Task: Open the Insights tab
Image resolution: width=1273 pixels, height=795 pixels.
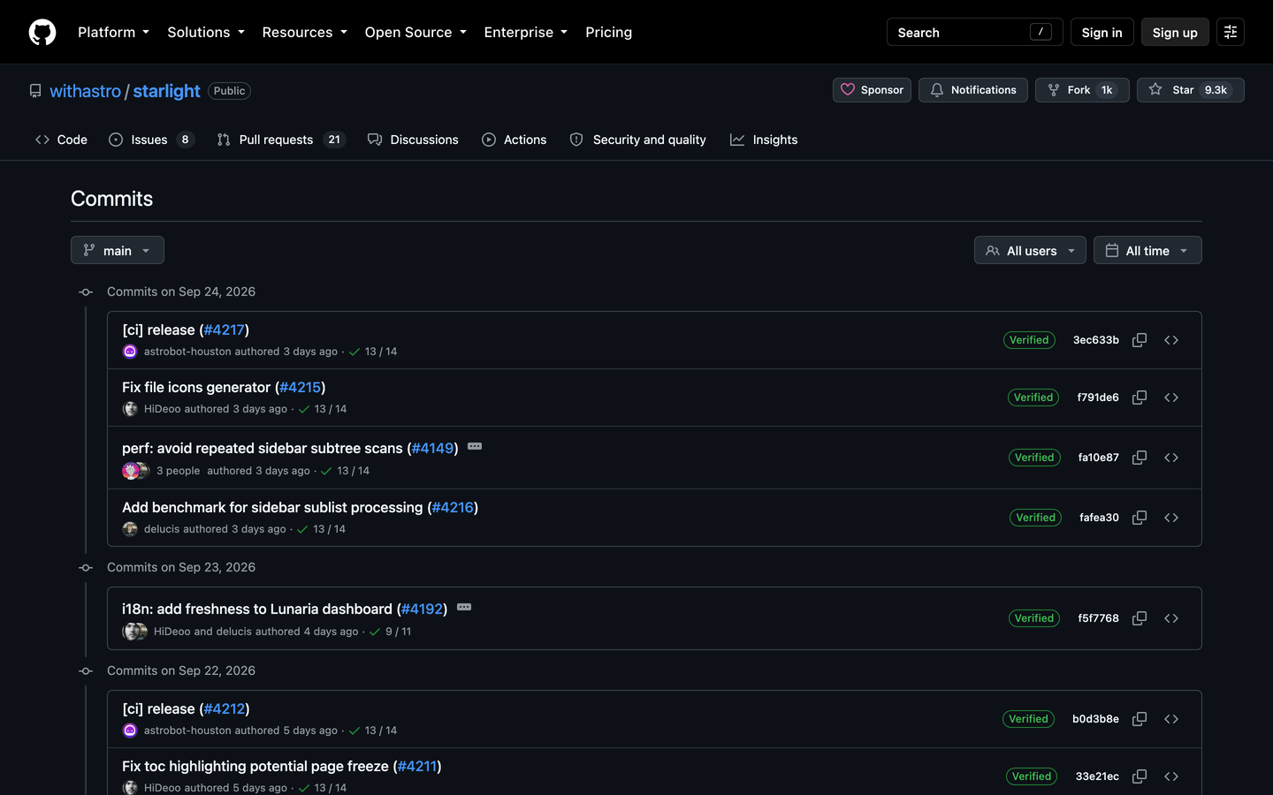Action: [764, 140]
